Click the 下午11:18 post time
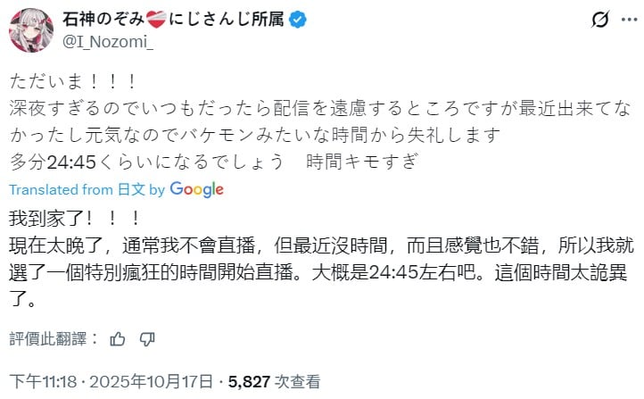Screen dimensions: 644x399 [x=38, y=381]
